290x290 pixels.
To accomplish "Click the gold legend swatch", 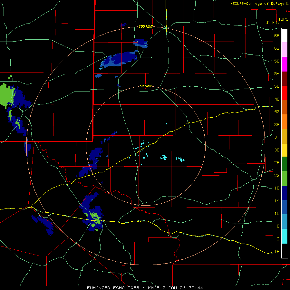I will click(x=285, y=136).
